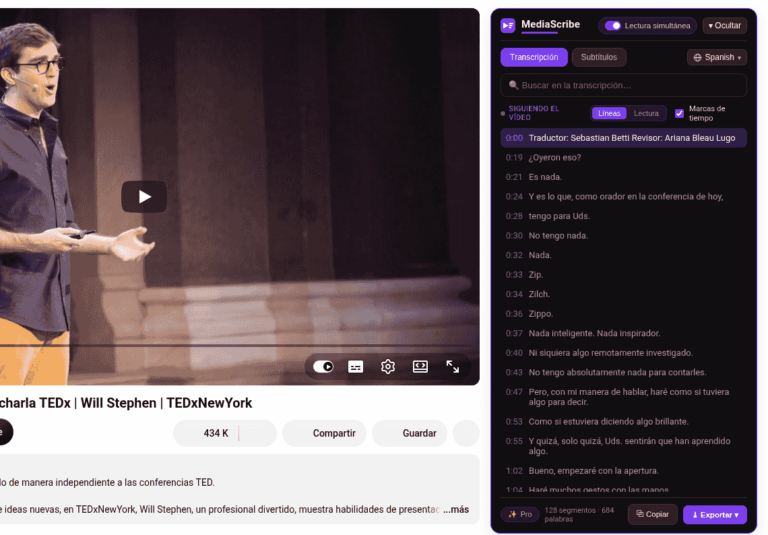This screenshot has width=768, height=535.
Task: Select the Lectura view mode
Action: click(x=646, y=113)
